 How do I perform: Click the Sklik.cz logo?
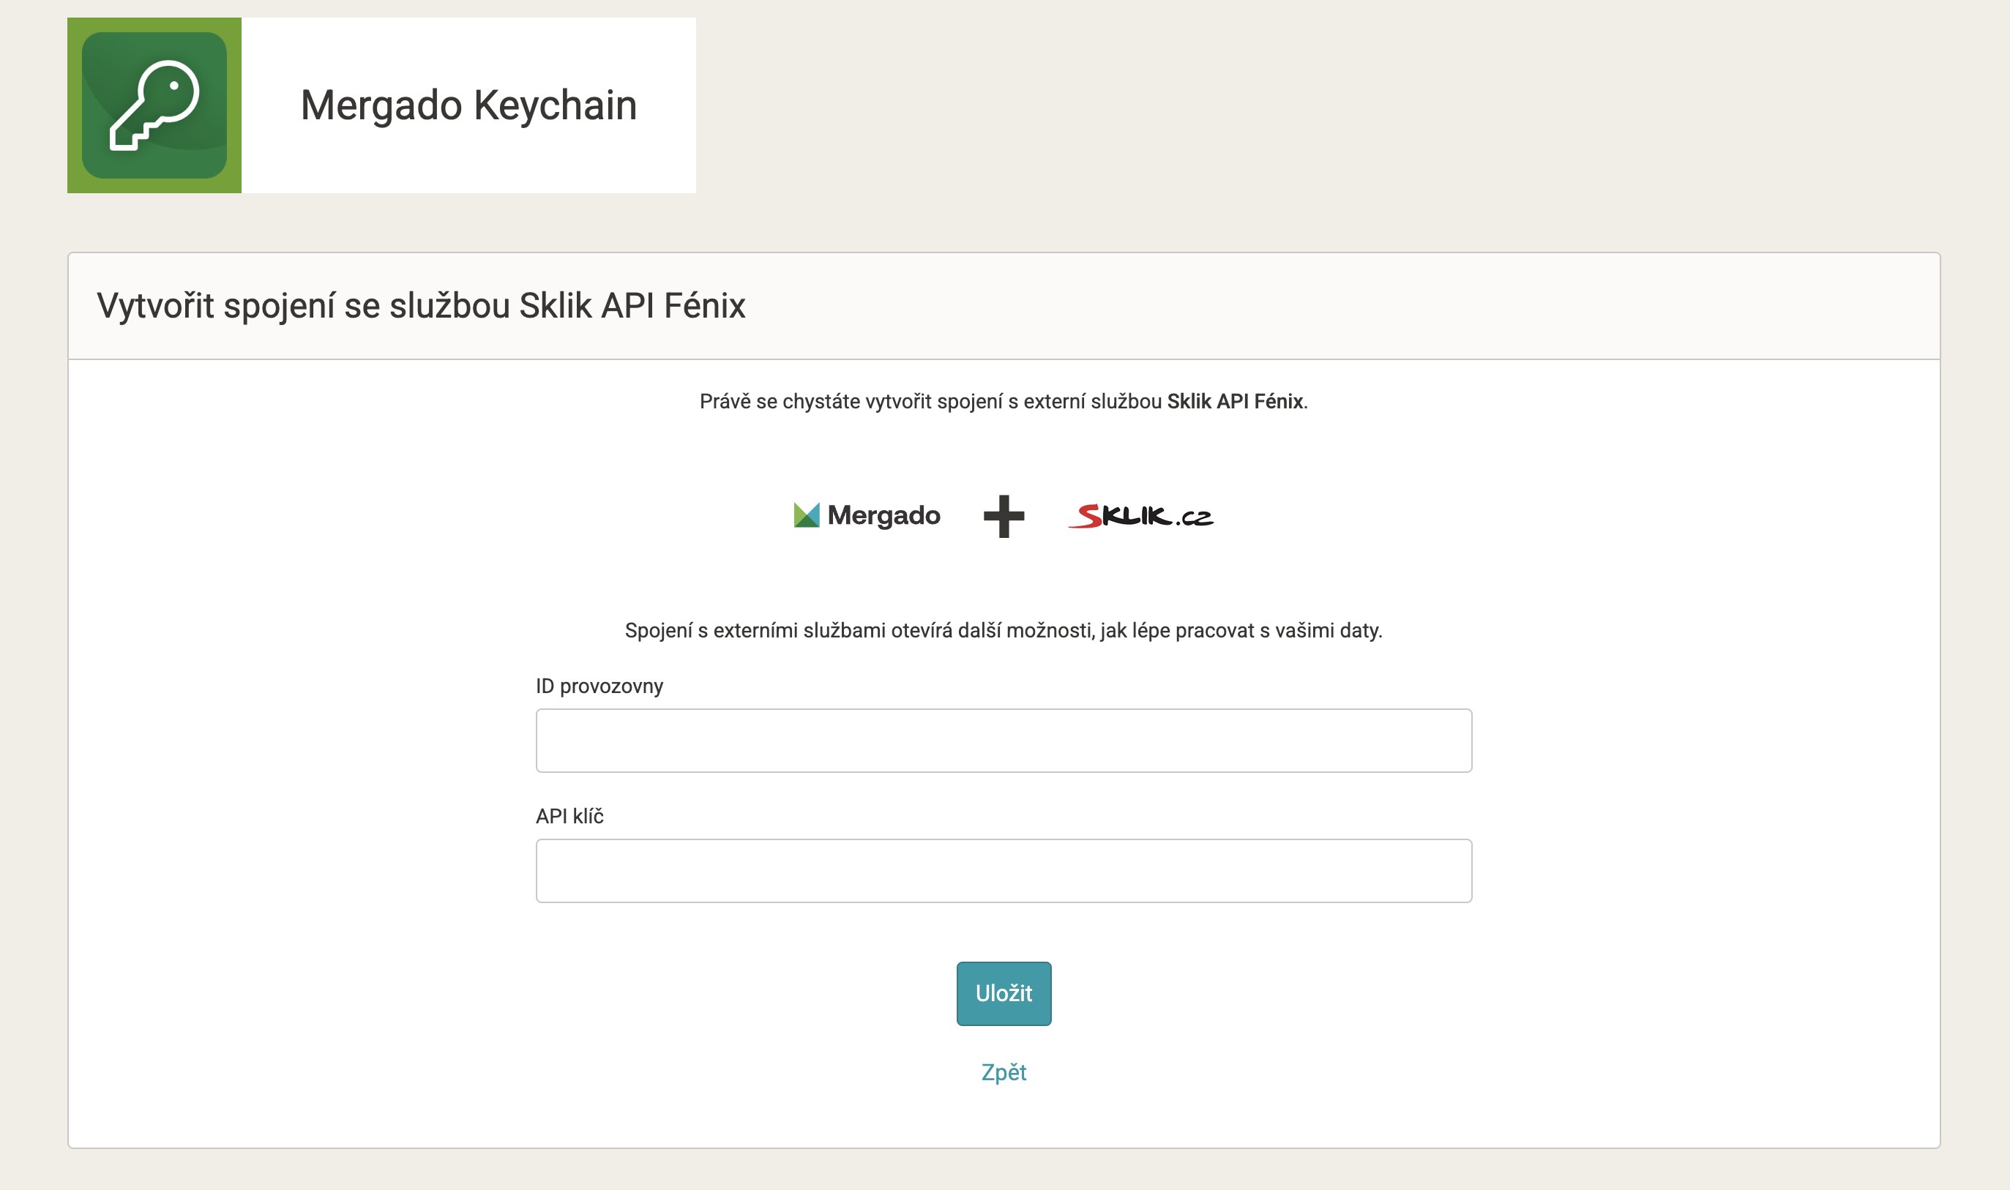tap(1140, 517)
